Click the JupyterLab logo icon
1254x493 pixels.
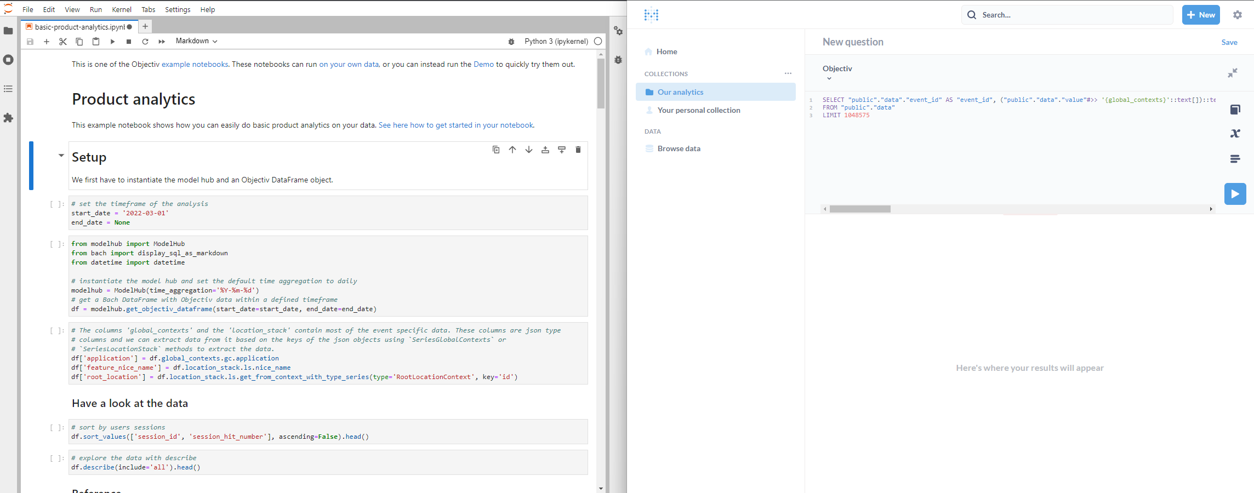(x=8, y=9)
